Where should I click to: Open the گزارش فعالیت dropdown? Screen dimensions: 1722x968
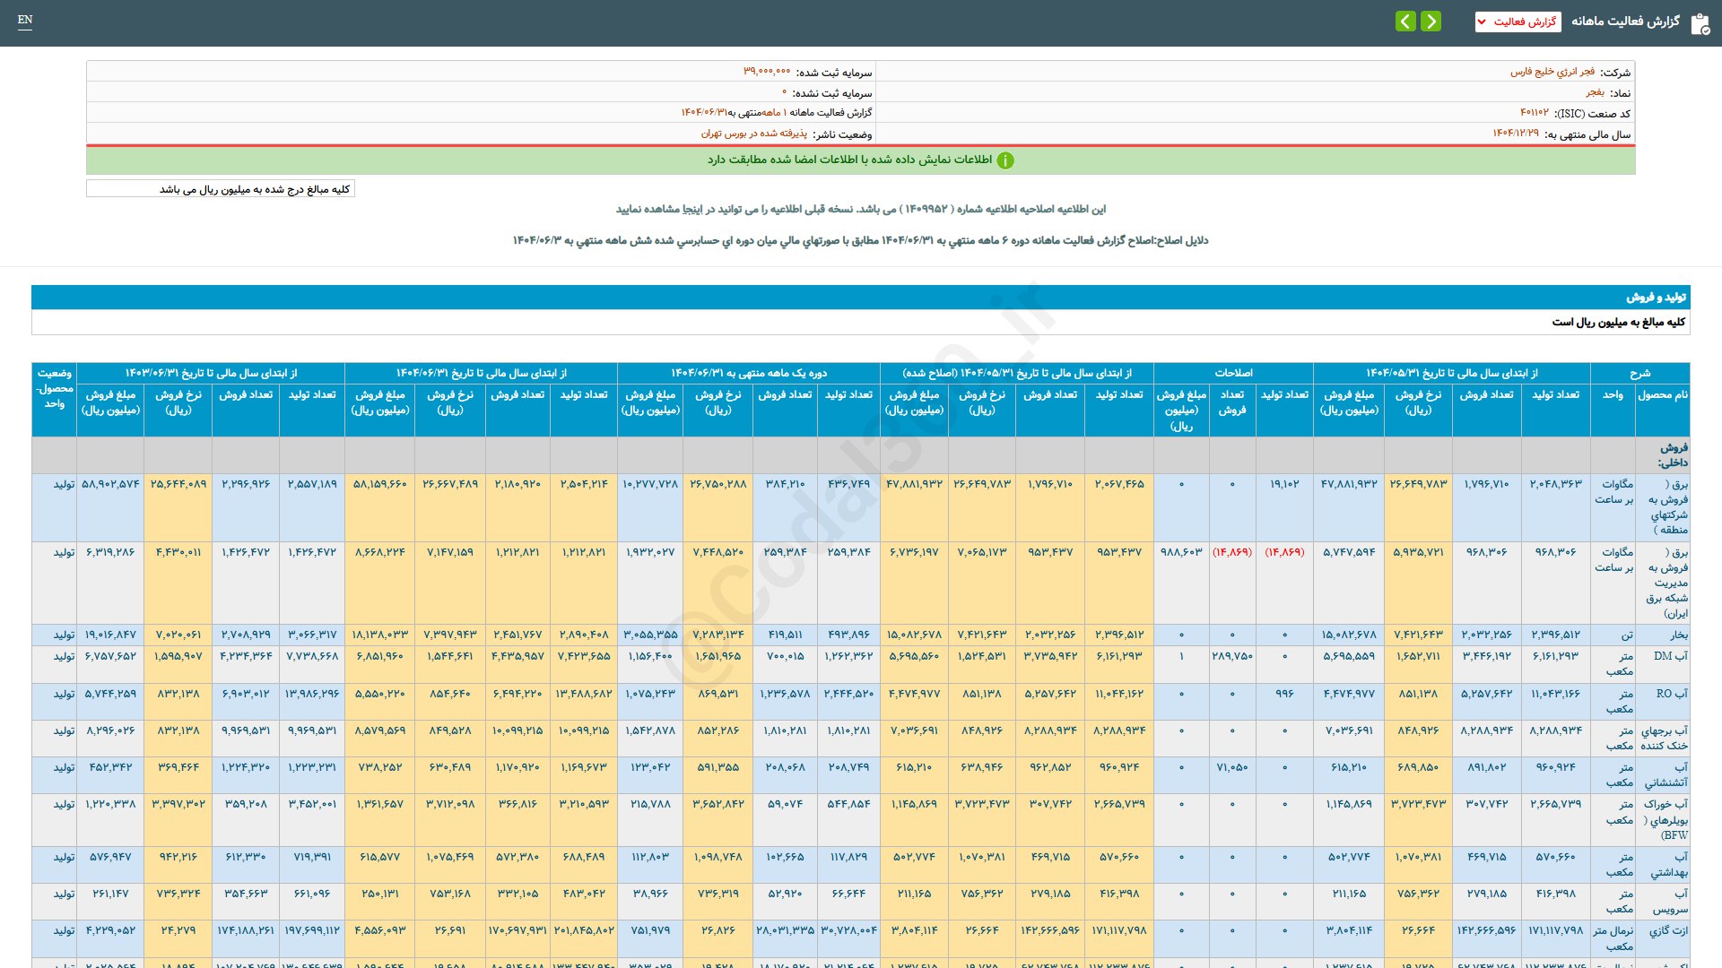click(x=1518, y=22)
